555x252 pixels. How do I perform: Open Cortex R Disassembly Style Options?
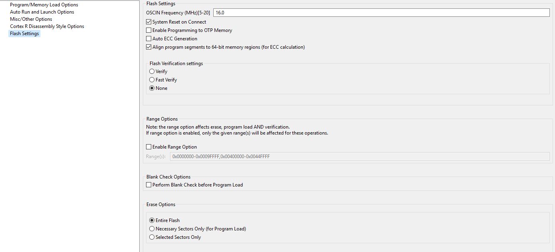[x=47, y=26]
